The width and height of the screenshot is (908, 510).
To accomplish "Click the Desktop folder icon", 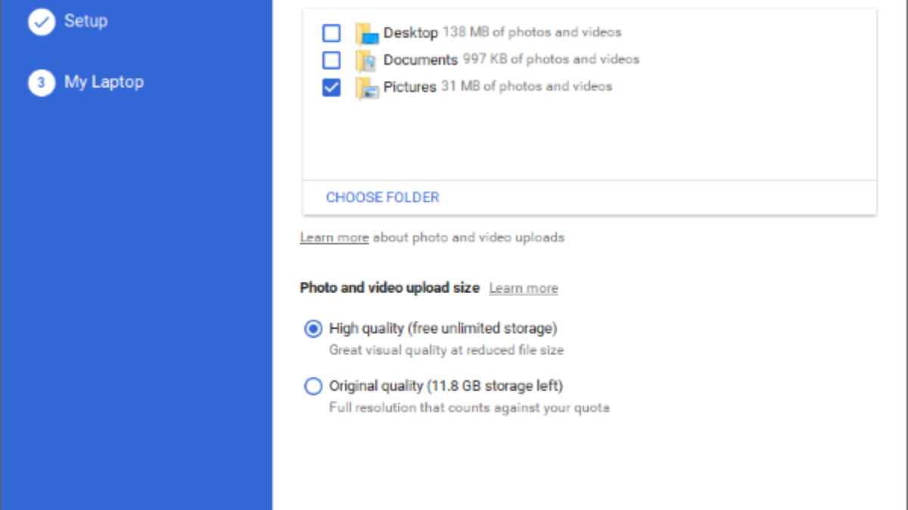I will 367,33.
